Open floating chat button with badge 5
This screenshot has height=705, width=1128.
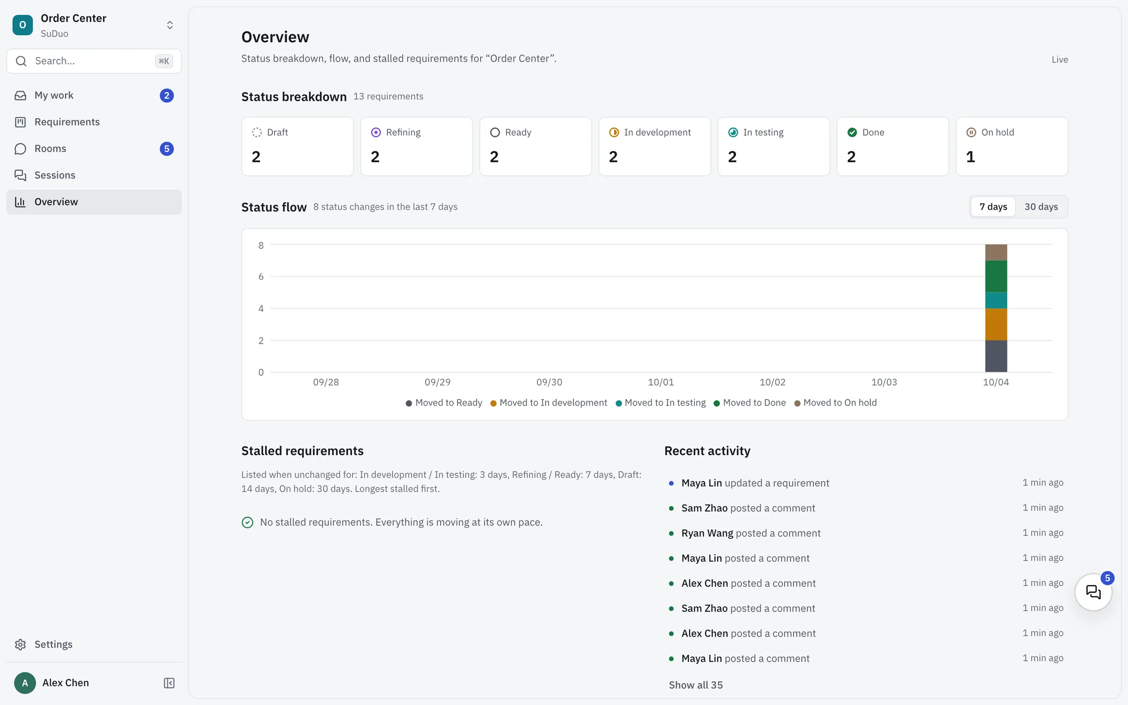[1093, 592]
